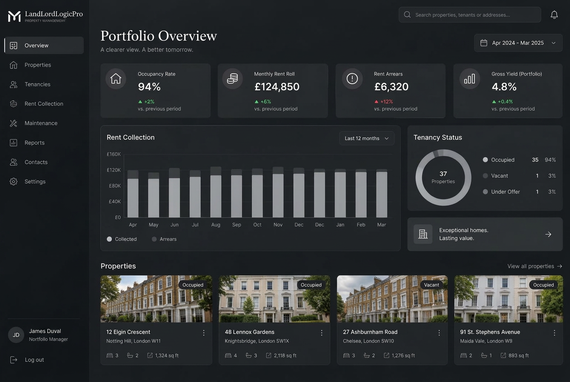This screenshot has width=570, height=382.
Task: Click James Duval user name
Action: (x=45, y=331)
